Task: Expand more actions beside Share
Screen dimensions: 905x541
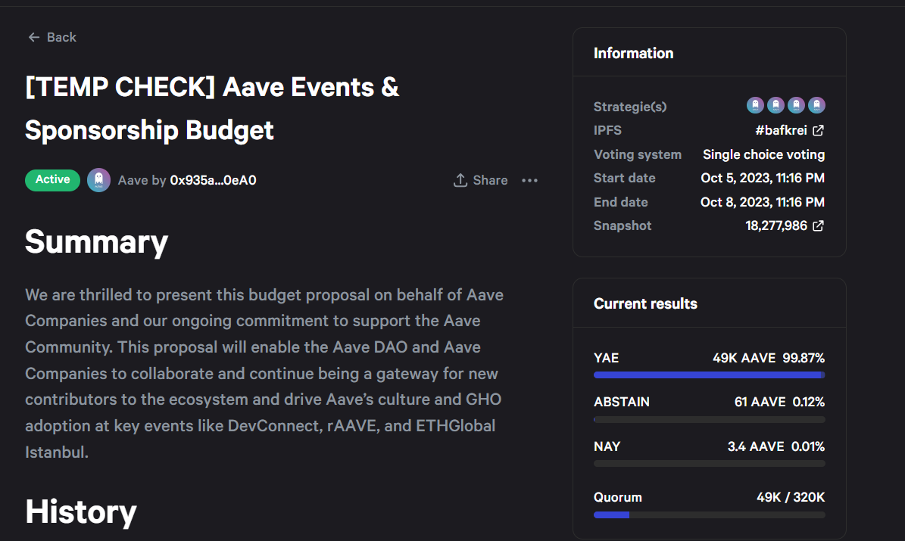Action: click(529, 180)
